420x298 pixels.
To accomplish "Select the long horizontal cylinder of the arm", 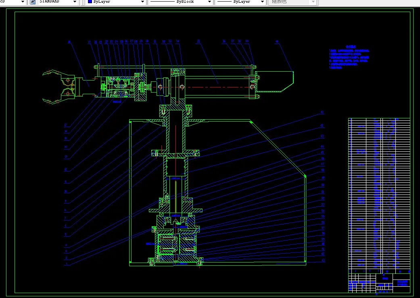I will point(218,85).
